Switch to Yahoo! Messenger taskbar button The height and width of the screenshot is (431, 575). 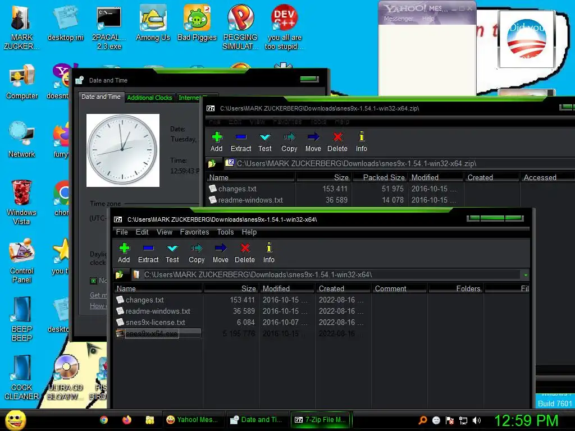(193, 420)
